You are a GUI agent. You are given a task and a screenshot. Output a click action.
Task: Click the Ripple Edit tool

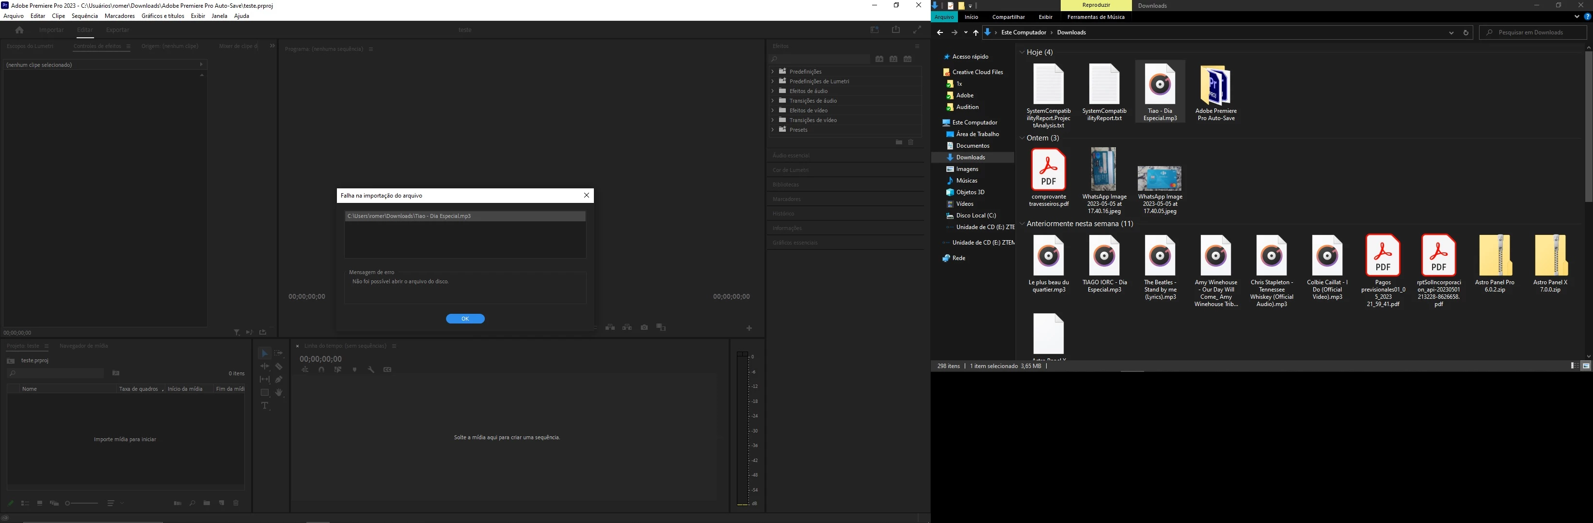[x=265, y=366]
